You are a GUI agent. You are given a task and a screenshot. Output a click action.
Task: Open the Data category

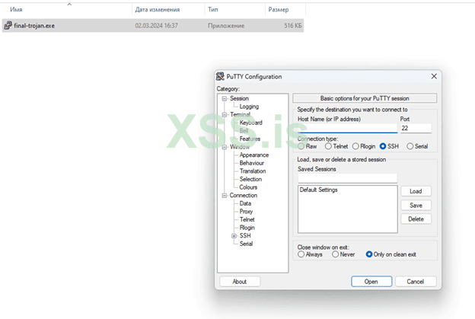[x=245, y=203]
